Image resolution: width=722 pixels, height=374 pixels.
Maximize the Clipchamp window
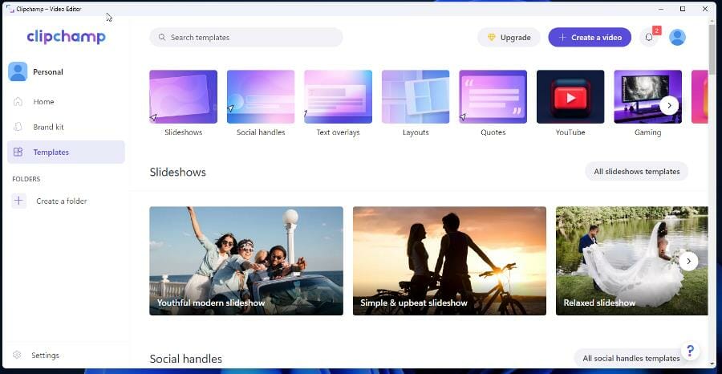(683, 9)
